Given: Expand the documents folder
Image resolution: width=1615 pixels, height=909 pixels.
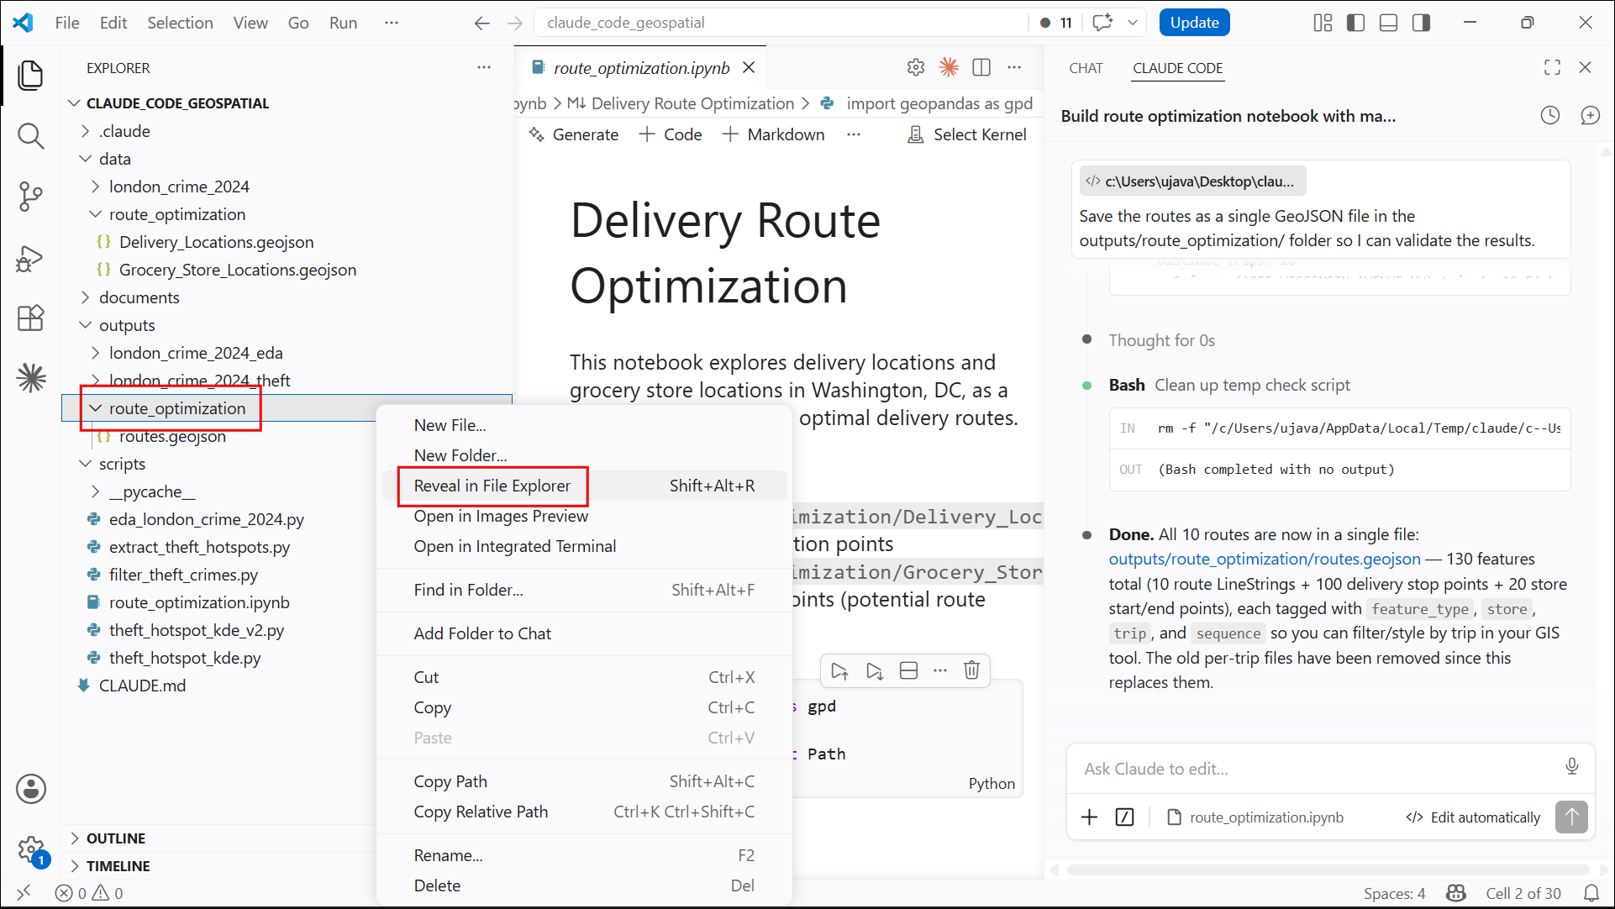Looking at the screenshot, I should pos(85,297).
